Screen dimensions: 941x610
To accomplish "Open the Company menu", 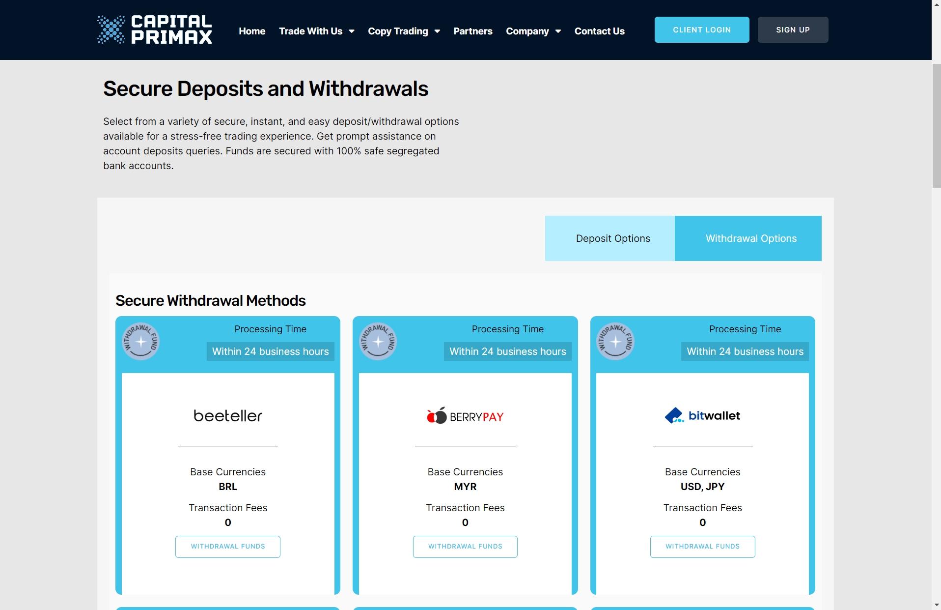I will point(527,31).
